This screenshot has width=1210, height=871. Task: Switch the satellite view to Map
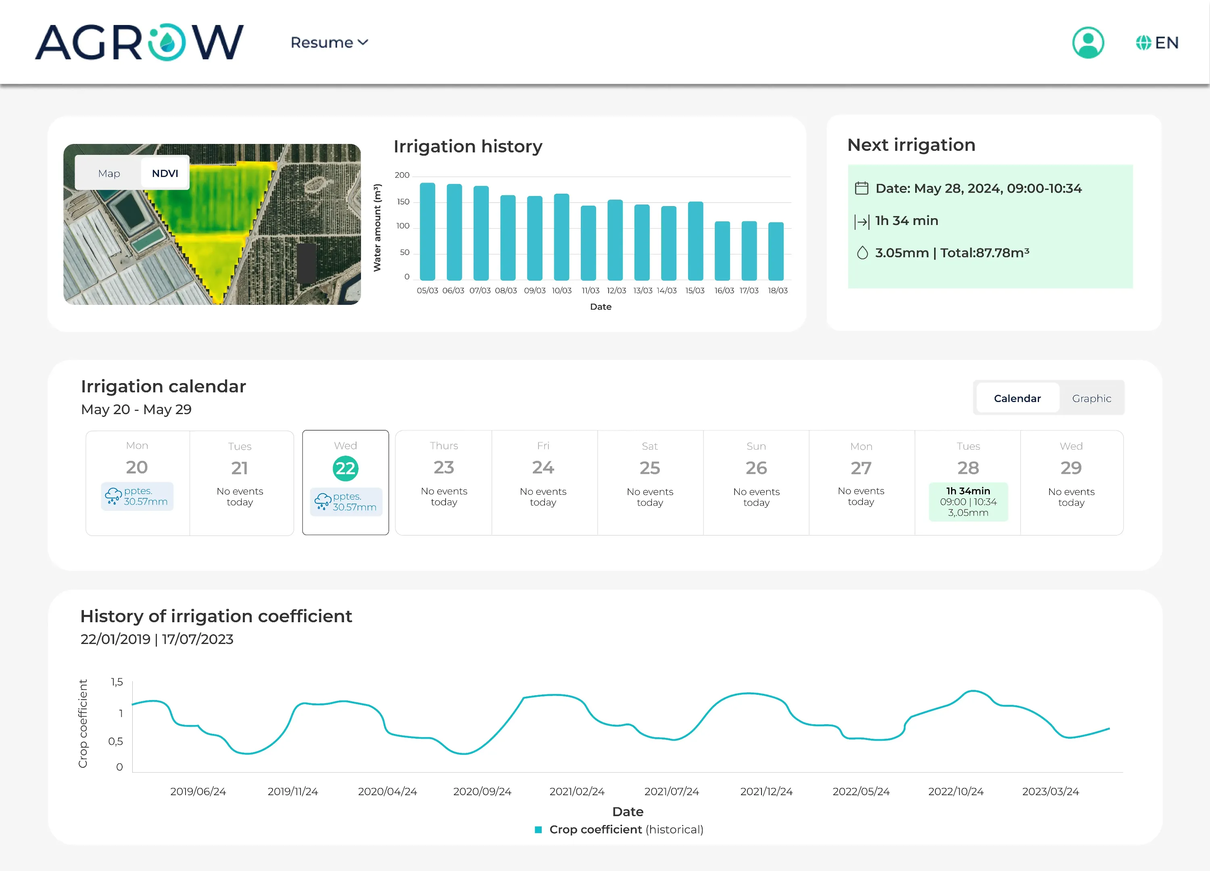(x=109, y=173)
